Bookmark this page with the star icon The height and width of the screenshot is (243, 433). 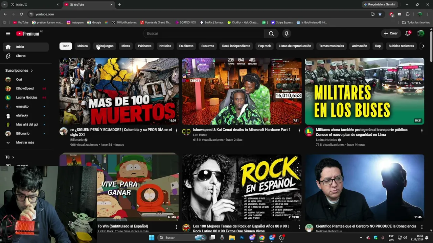(x=380, y=14)
